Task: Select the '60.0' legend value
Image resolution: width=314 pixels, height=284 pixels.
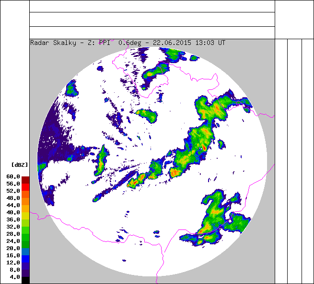Action: point(13,176)
